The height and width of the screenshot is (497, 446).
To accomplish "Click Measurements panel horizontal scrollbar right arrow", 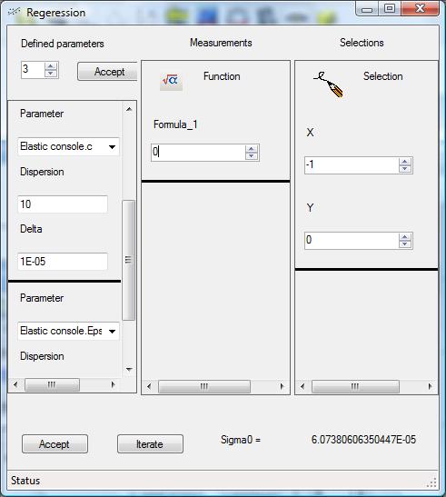I will (x=282, y=386).
